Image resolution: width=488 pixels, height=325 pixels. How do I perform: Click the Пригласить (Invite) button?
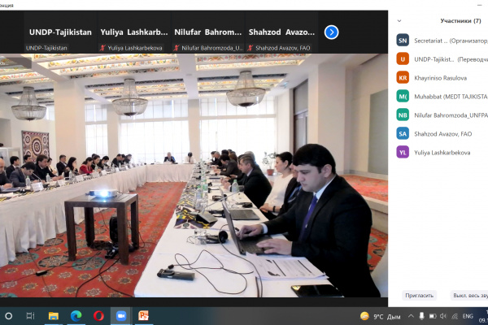tap(420, 296)
